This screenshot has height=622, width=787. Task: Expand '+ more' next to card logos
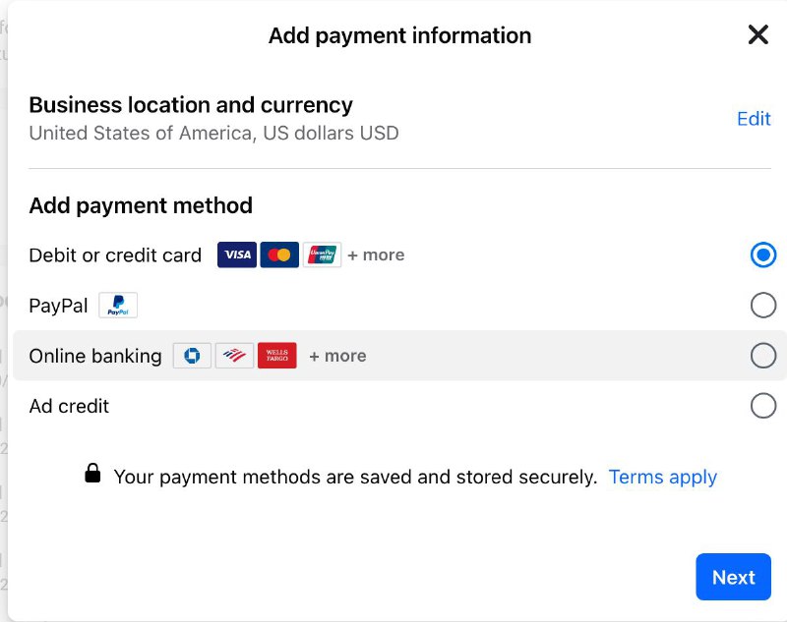376,254
